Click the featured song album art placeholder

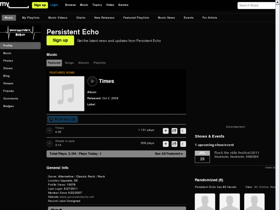tap(67, 94)
